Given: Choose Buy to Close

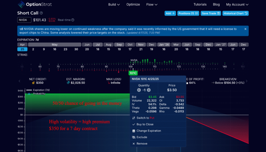Looking at the screenshot, I should [x=158, y=124].
